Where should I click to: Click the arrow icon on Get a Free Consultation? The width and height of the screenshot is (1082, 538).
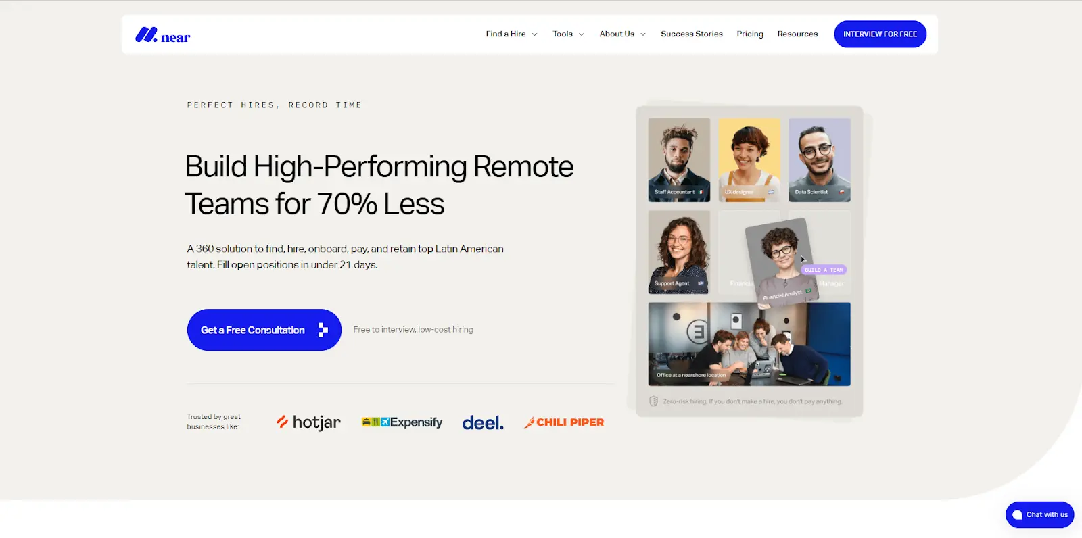(323, 330)
